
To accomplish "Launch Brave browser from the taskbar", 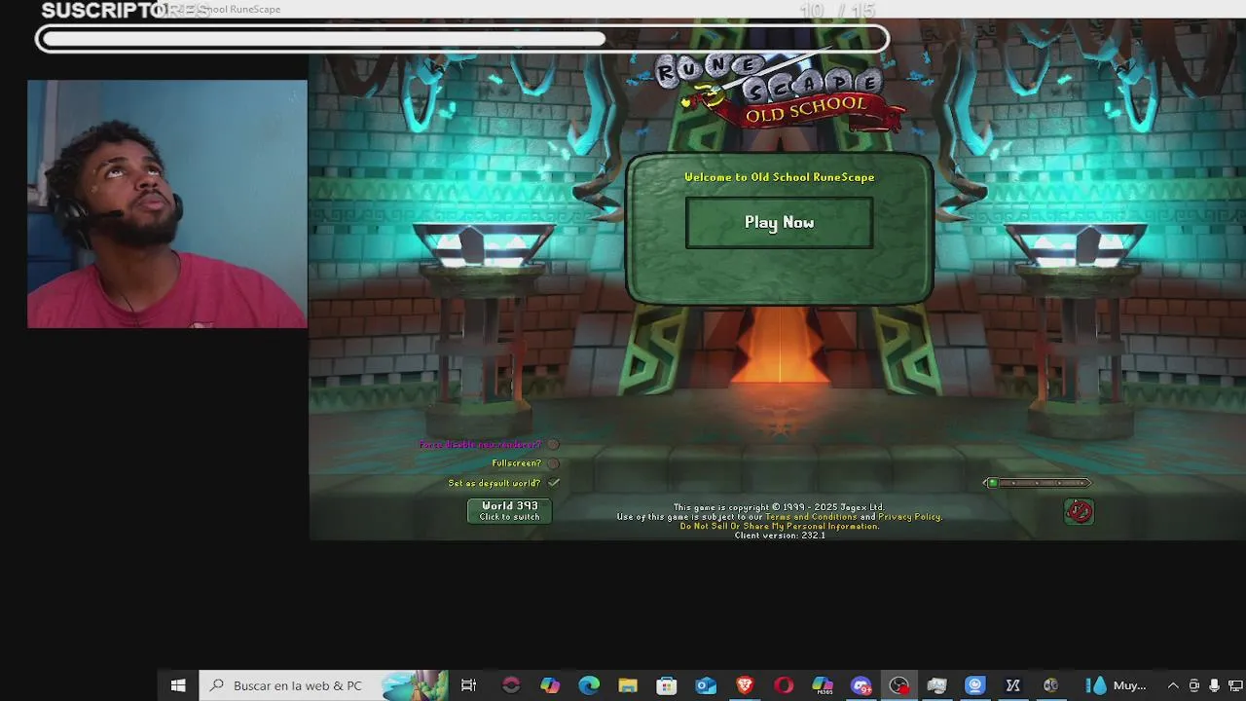I will point(745,685).
